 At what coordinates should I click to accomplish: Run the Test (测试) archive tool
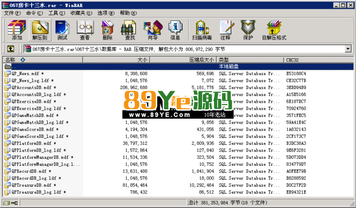[62, 30]
